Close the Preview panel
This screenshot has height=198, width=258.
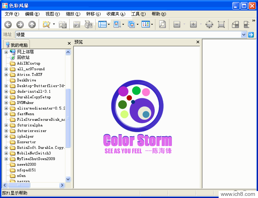(x=198, y=42)
